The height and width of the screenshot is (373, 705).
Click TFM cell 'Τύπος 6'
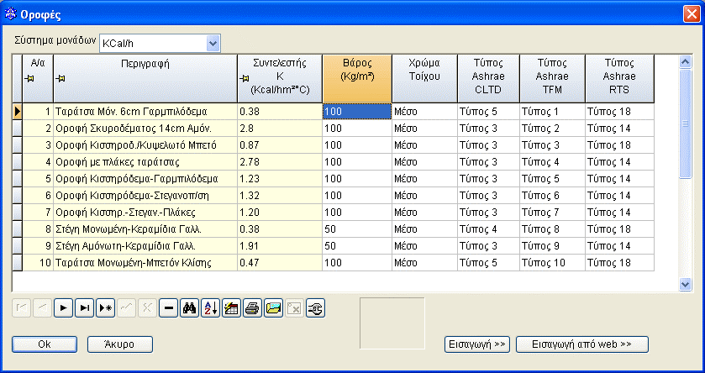tap(552, 196)
